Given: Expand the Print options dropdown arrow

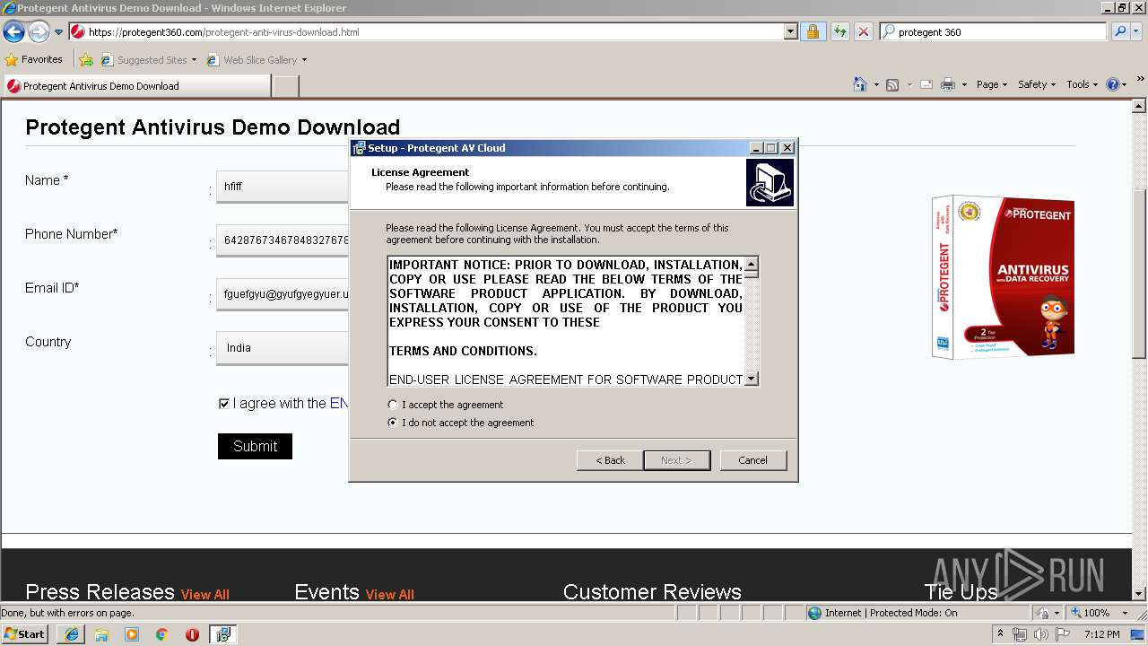Looking at the screenshot, I should pyautogui.click(x=964, y=84).
